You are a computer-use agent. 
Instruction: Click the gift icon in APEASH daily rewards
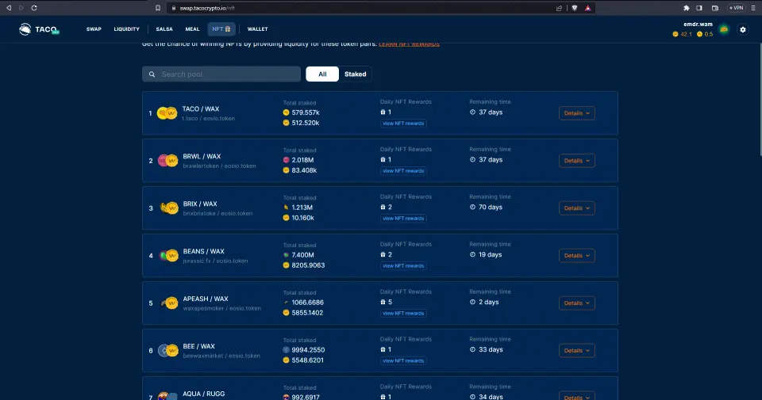pos(383,302)
